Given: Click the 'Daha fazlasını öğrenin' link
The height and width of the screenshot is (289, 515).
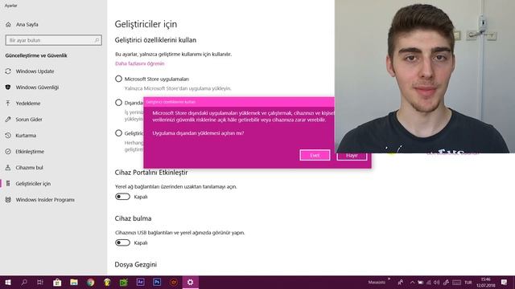Looking at the screenshot, I should (x=139, y=63).
